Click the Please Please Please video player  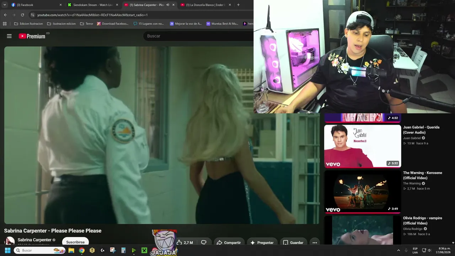[162, 135]
